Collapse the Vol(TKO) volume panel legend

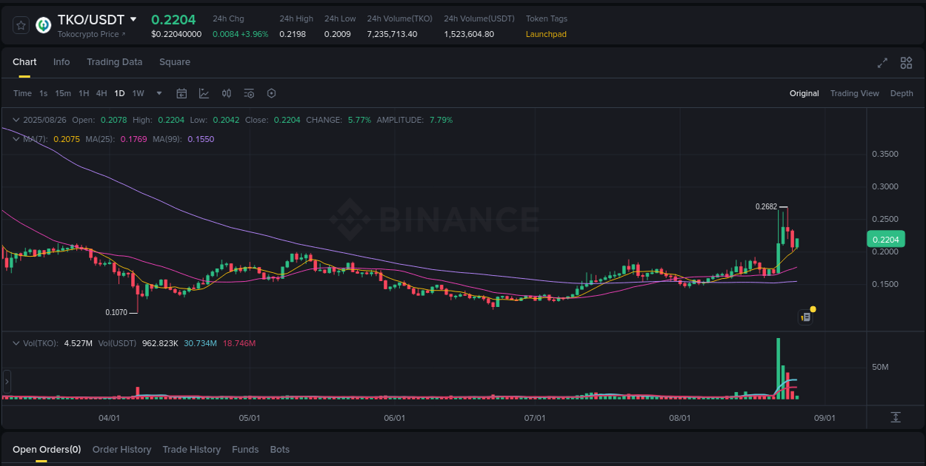[16, 342]
